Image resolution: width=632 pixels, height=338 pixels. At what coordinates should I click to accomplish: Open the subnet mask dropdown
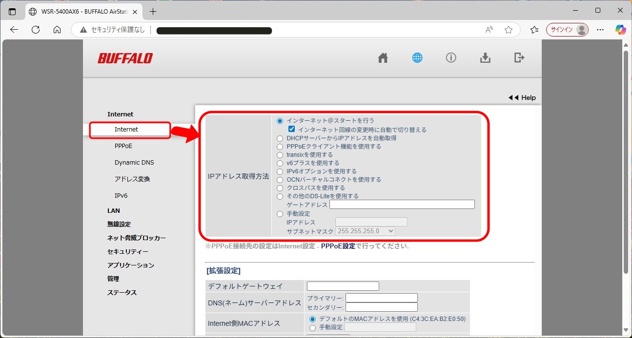click(x=365, y=231)
